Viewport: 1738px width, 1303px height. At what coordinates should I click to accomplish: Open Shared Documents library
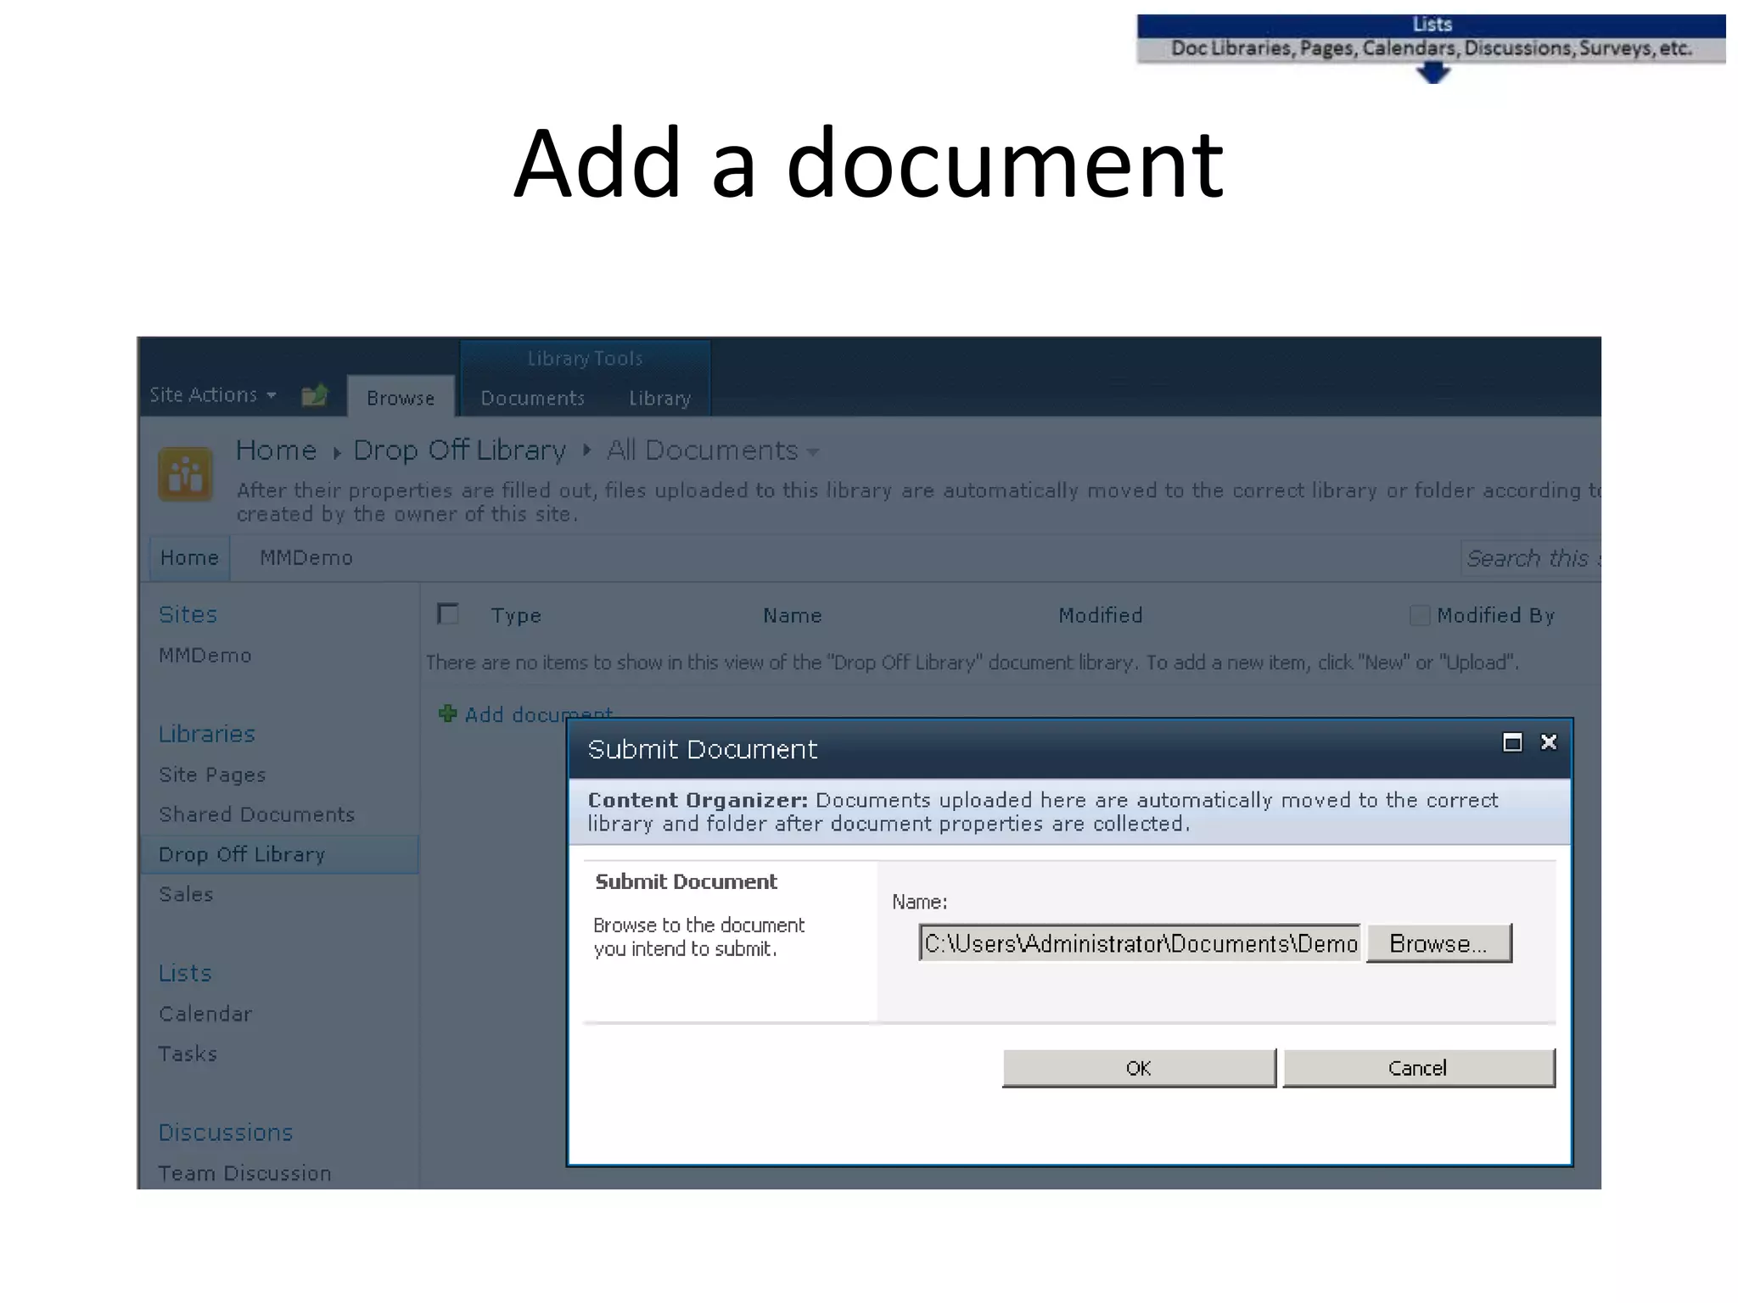point(257,814)
